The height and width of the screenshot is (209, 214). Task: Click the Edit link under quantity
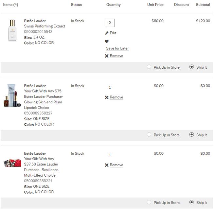pyautogui.click(x=113, y=33)
